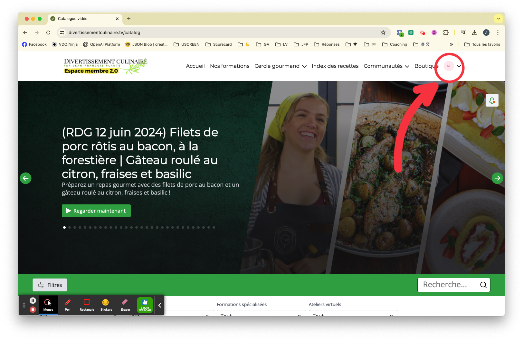Bookmark this page with star icon

point(383,33)
